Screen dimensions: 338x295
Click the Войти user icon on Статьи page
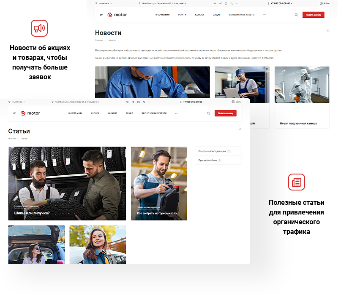click(233, 102)
